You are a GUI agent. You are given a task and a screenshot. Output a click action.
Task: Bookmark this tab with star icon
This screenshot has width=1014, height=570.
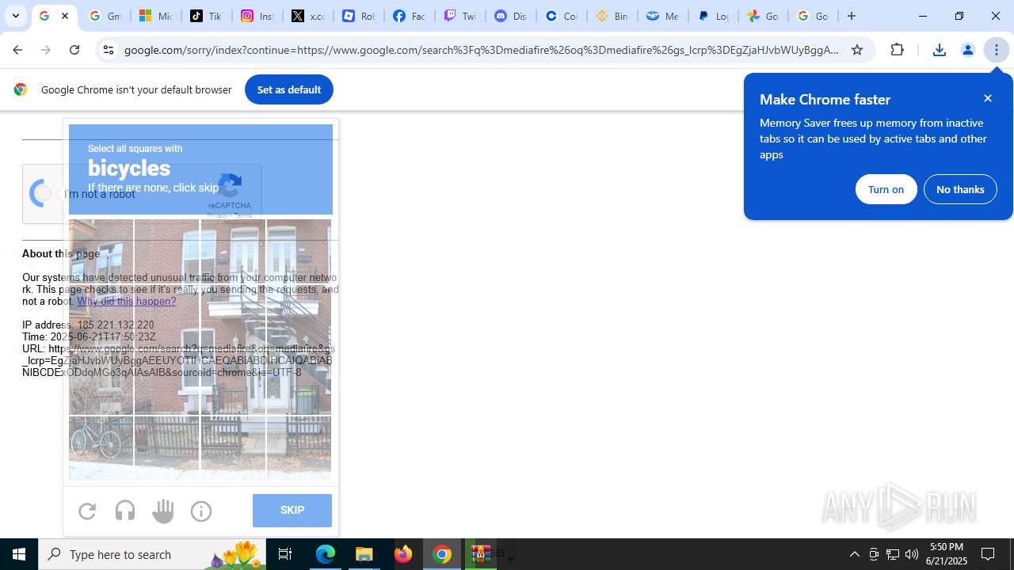(857, 50)
